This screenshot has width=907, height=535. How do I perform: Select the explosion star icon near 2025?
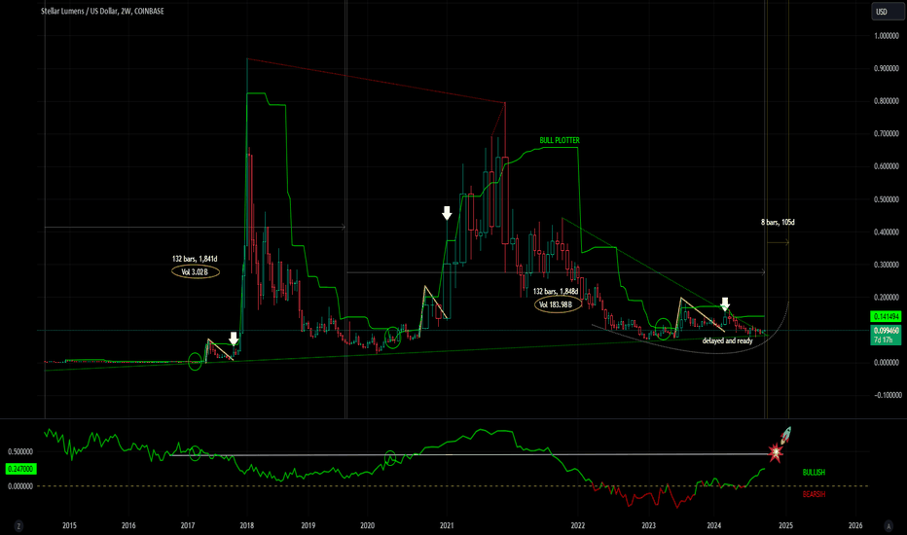pos(775,452)
